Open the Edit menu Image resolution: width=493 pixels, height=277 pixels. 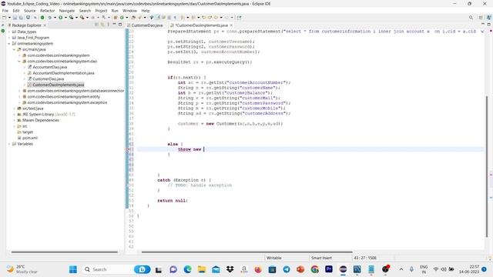pyautogui.click(x=16, y=11)
